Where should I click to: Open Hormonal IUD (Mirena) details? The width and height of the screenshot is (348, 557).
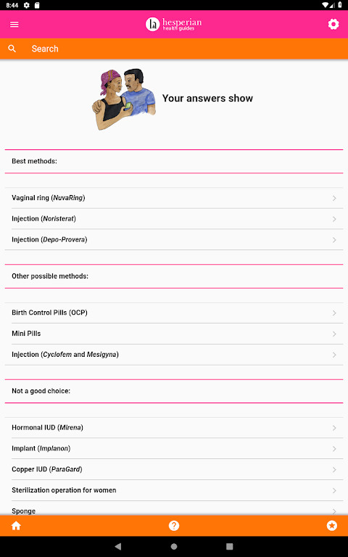tap(174, 428)
